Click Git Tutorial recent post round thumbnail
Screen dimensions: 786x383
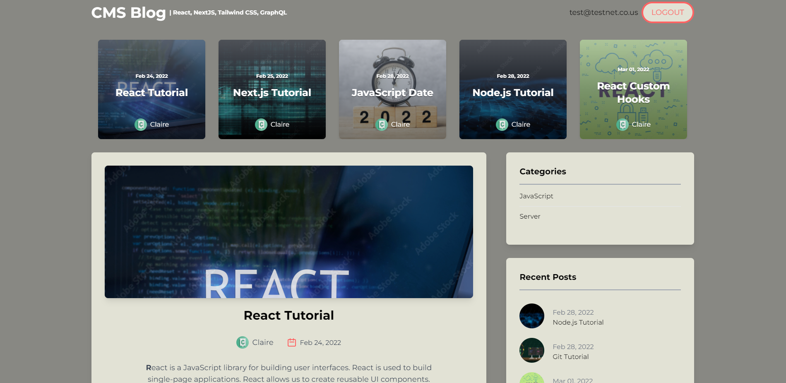[x=532, y=350]
